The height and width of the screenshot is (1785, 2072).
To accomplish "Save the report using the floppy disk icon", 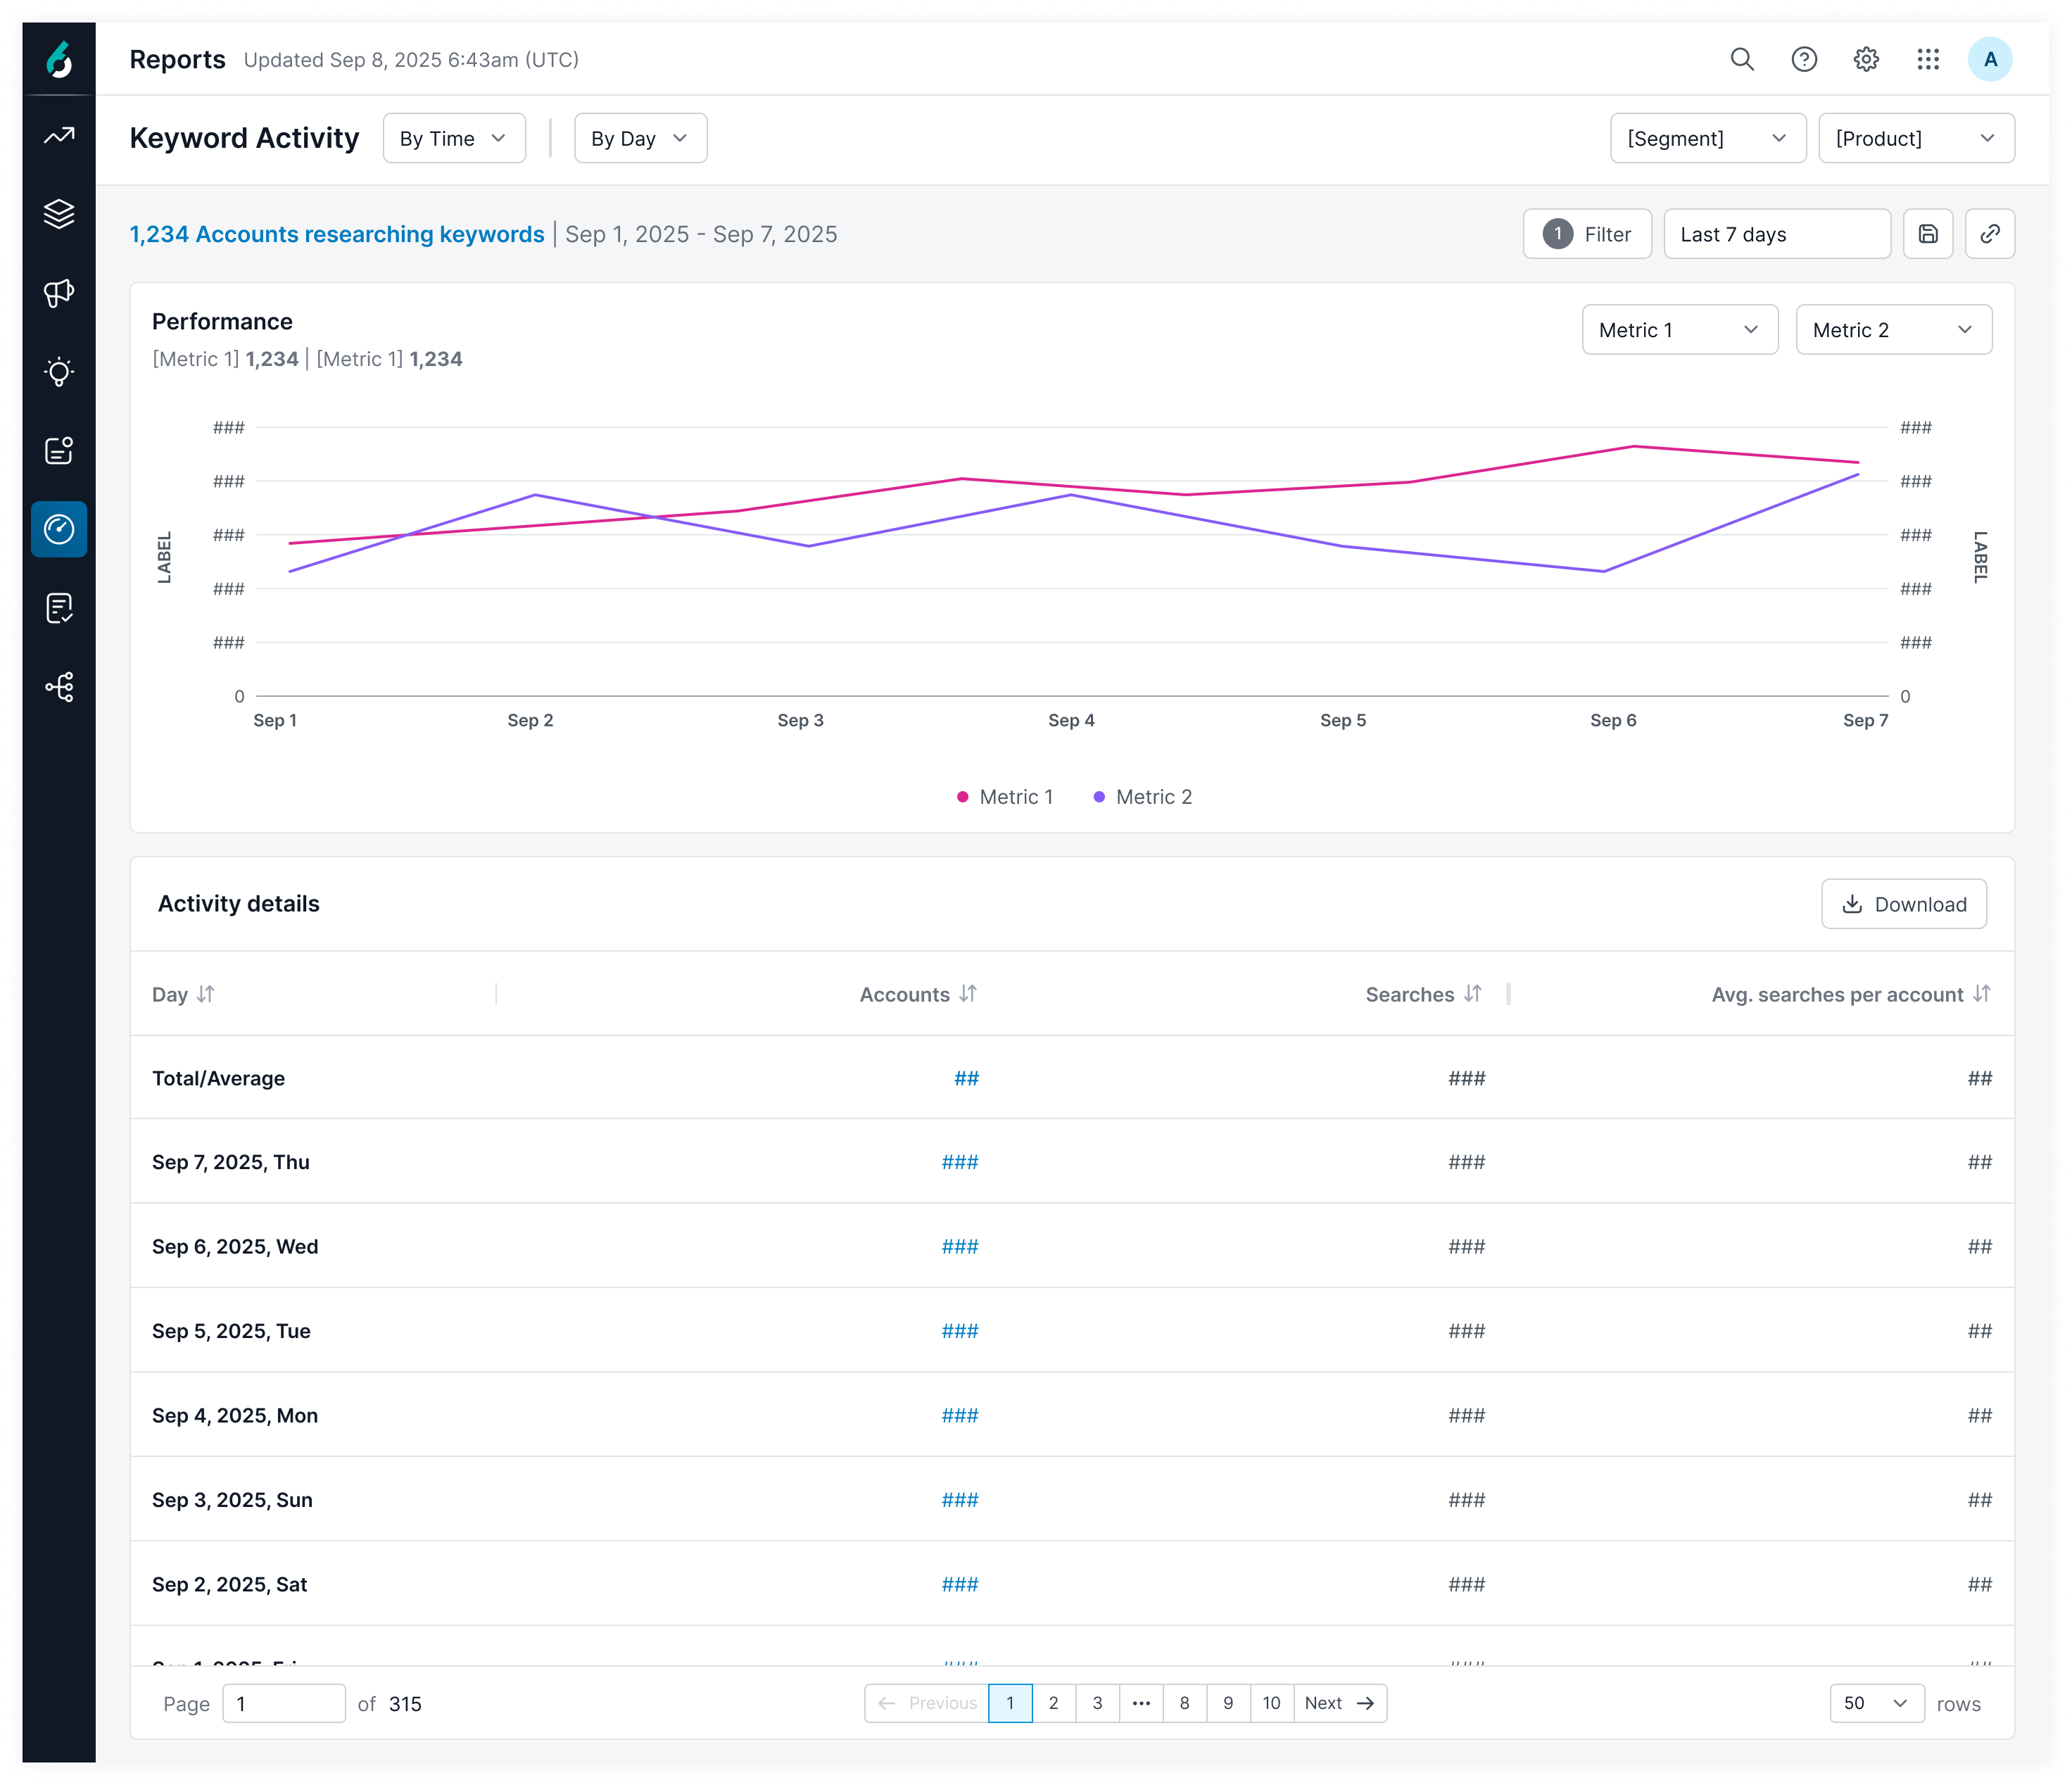I will coord(1928,233).
